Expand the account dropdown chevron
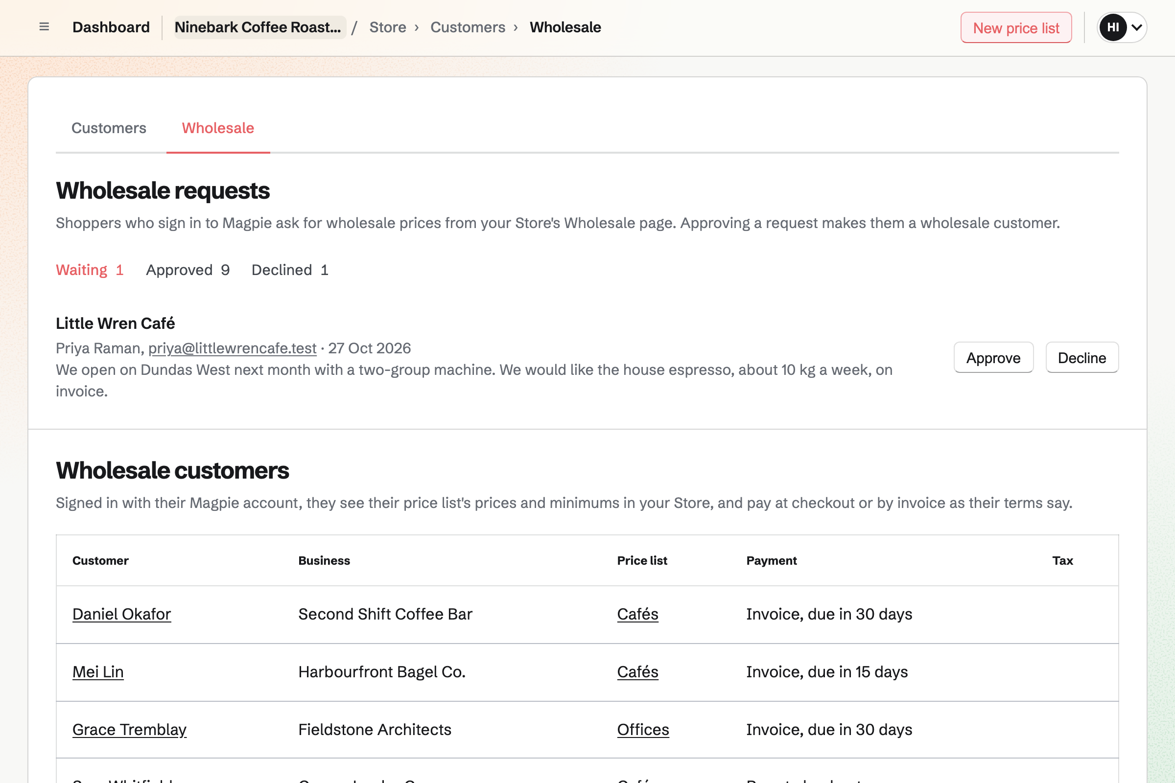Viewport: 1175px width, 783px height. click(1136, 27)
